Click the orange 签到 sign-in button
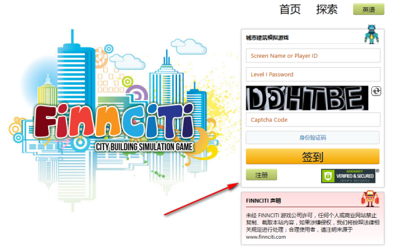Image resolution: width=395 pixels, height=252 pixels. (x=313, y=157)
